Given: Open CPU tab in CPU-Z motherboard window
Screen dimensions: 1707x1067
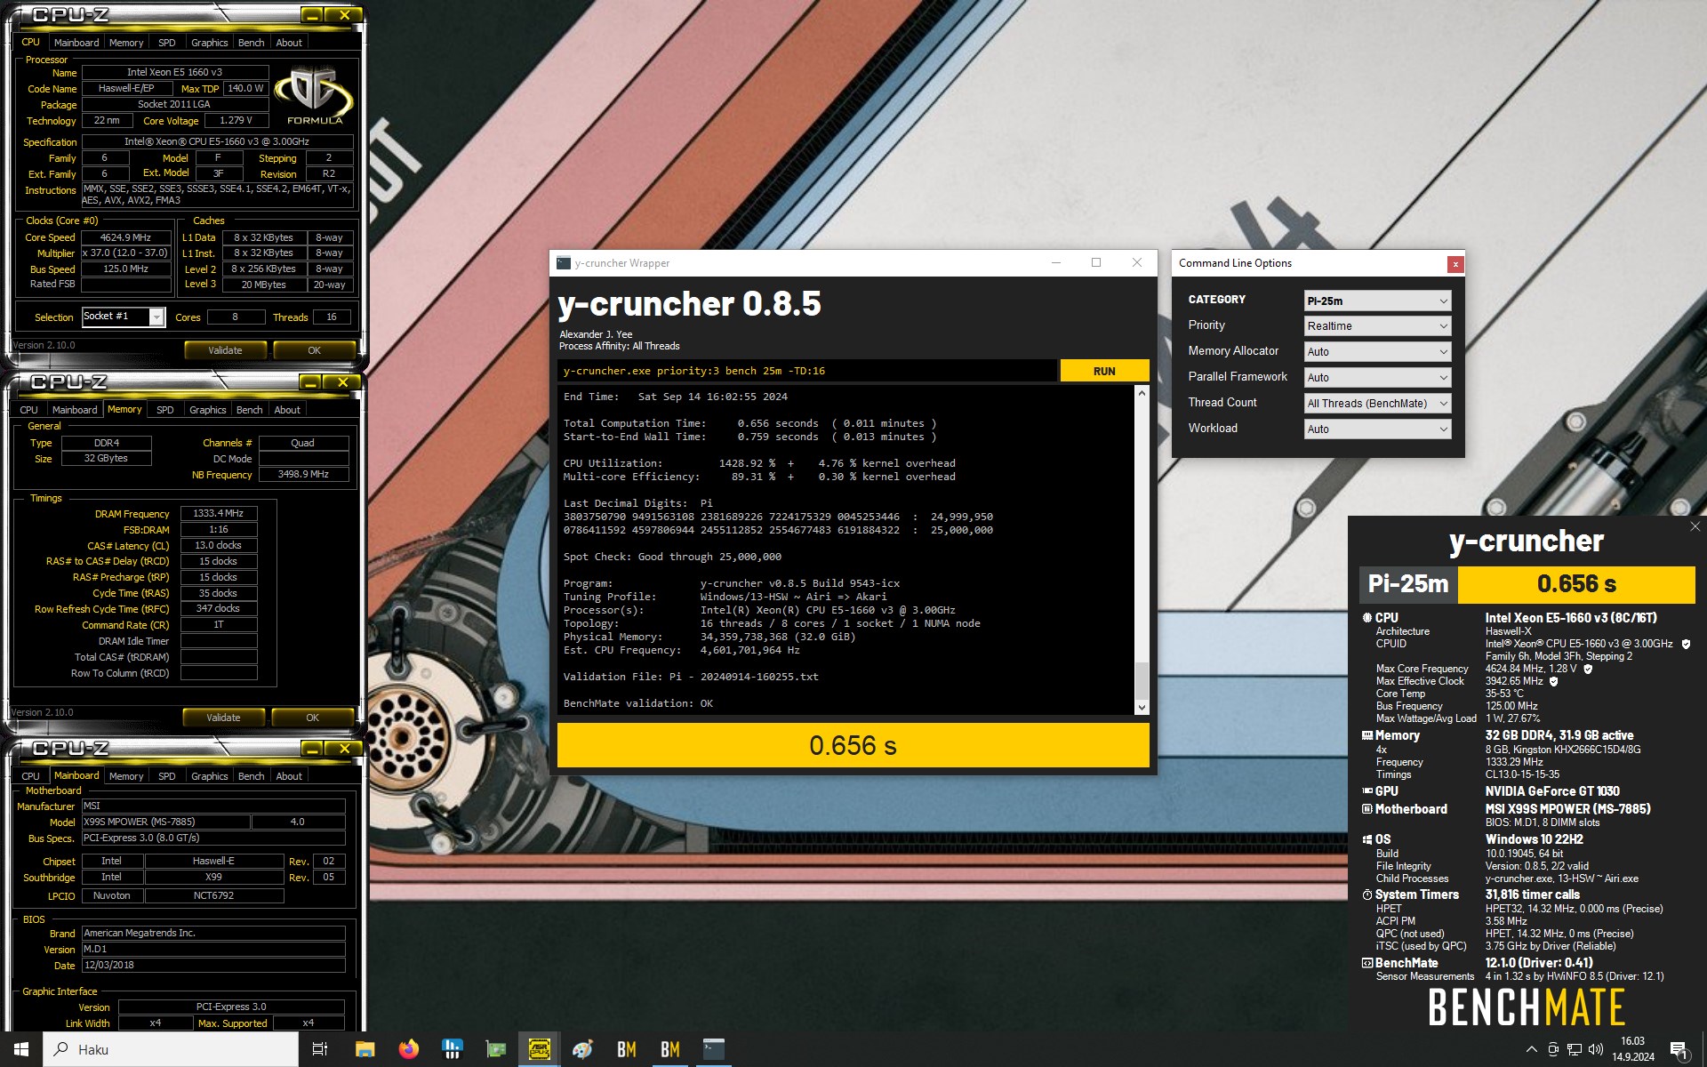Looking at the screenshot, I should click(x=30, y=776).
